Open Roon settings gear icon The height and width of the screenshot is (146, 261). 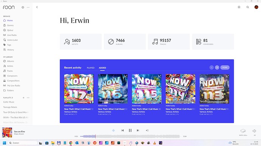tap(23, 7)
